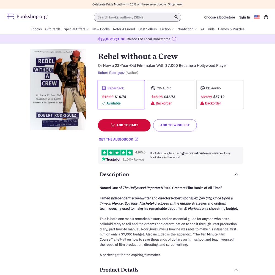Image resolution: width=275 pixels, height=275 pixels.
Task: Click the Bookshop.org logo
Action: point(27,16)
